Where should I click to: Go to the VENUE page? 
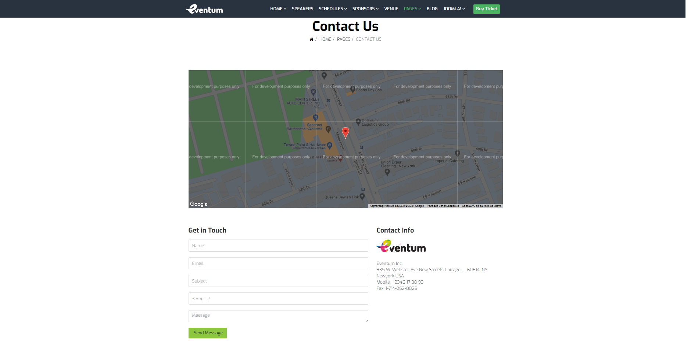click(391, 9)
